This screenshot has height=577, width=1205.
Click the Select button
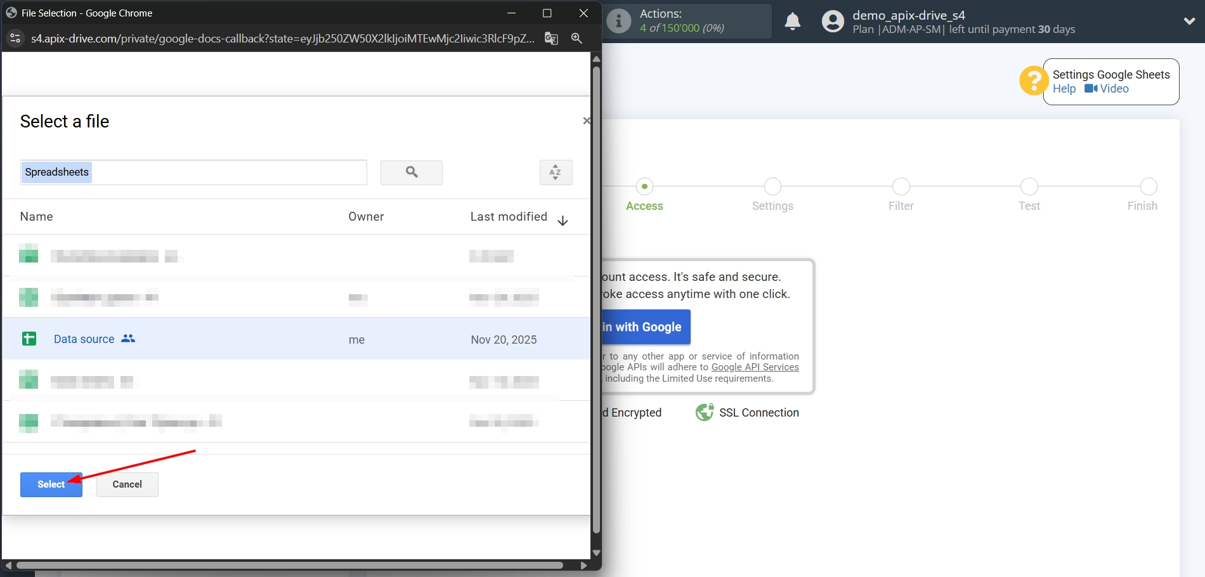[51, 484]
